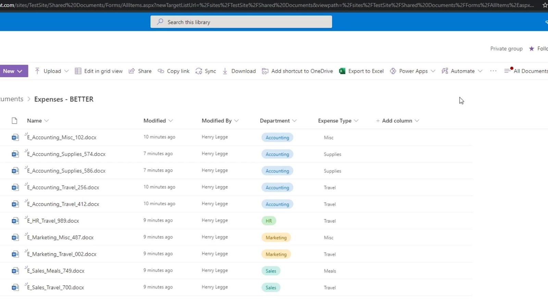Expand the Upload dropdown arrow

(x=66, y=71)
